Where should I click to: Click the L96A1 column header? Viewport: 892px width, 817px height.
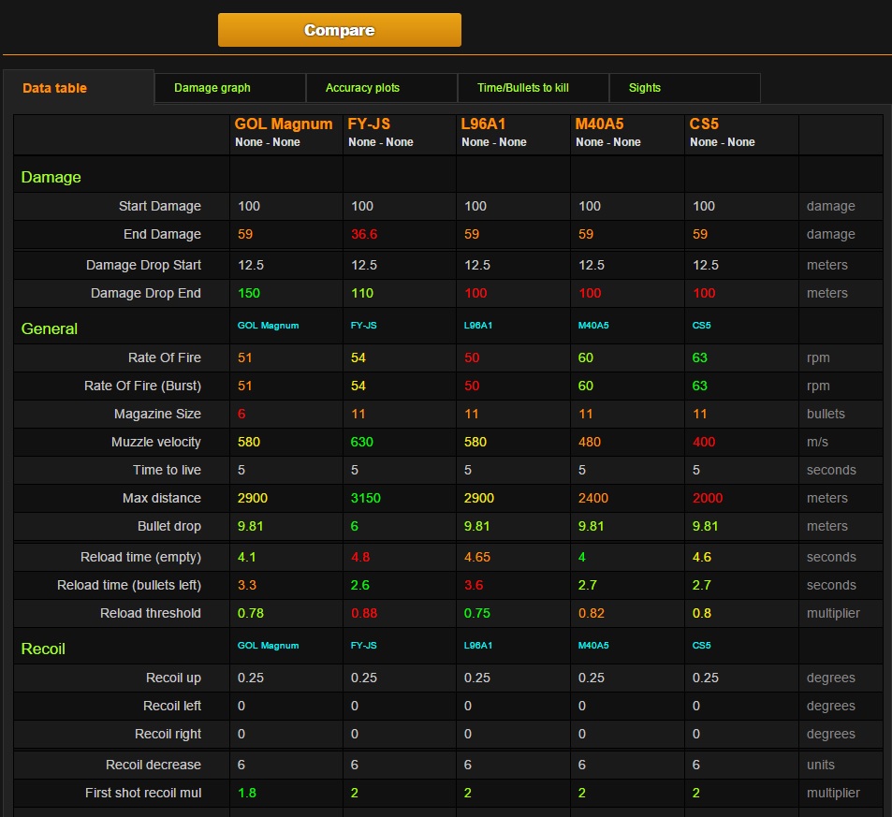click(483, 124)
